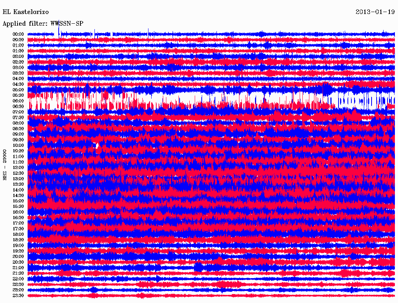Select the 06:30 time label
The image size is (398, 303).
(18, 106)
